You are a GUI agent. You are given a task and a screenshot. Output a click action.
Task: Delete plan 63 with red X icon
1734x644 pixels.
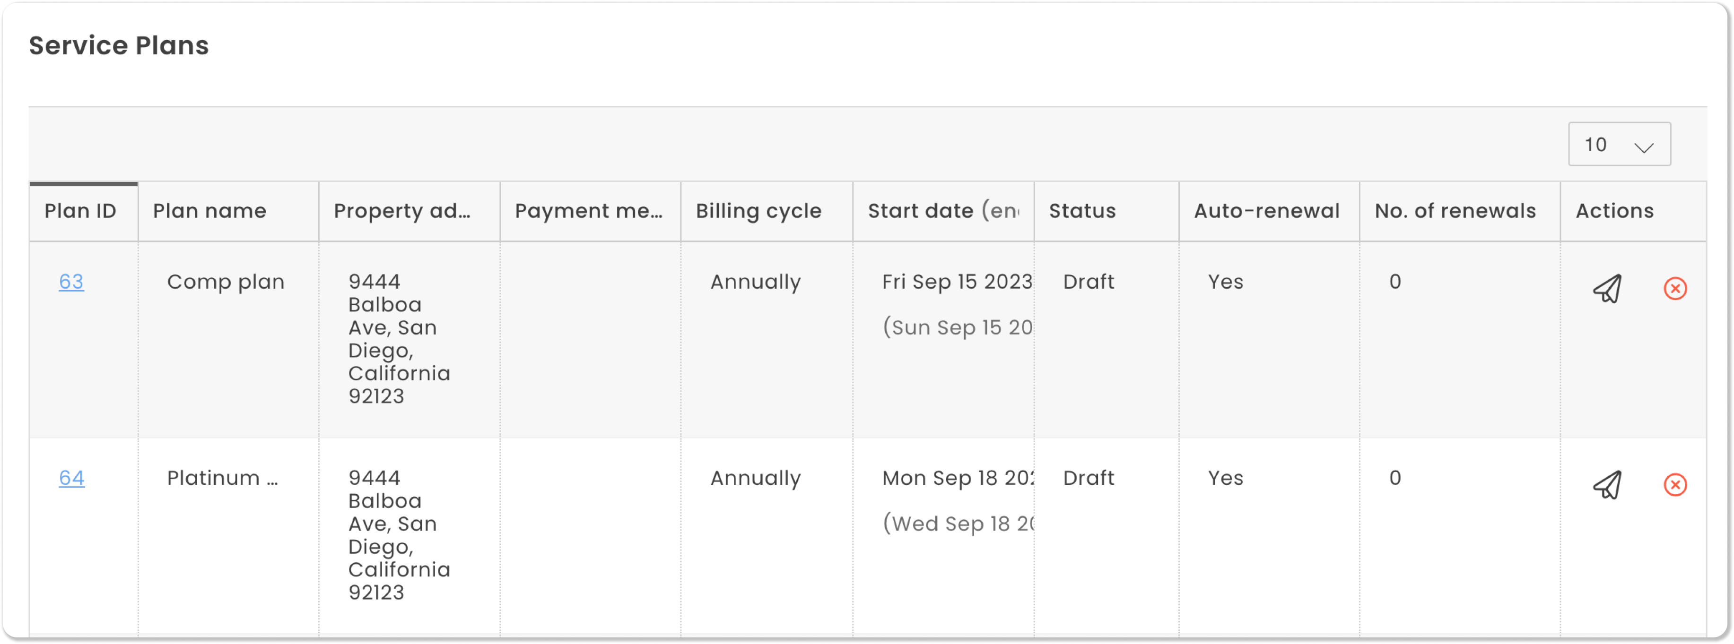1675,289
